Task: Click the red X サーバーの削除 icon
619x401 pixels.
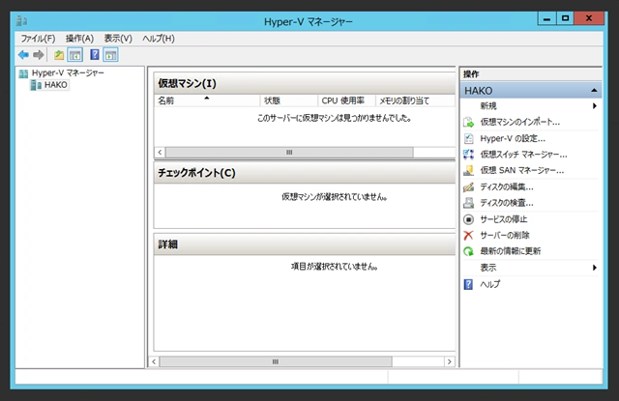Action: [x=468, y=236]
